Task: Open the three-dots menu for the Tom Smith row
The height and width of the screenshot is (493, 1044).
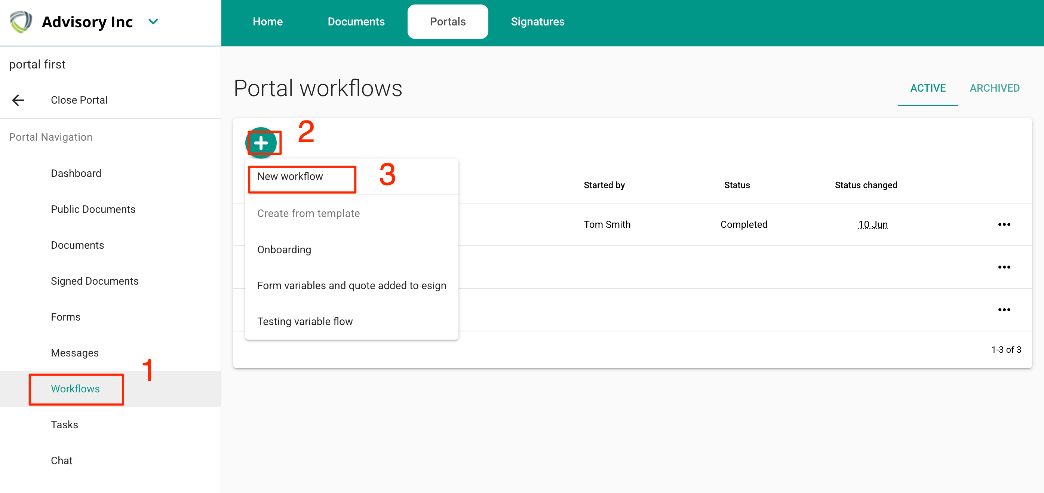Action: [1004, 224]
